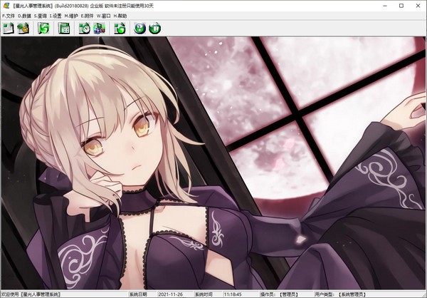Click the second toolbar icon with people

[x=23, y=29]
